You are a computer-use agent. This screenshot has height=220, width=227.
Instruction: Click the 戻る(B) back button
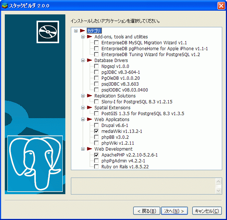click(147, 211)
